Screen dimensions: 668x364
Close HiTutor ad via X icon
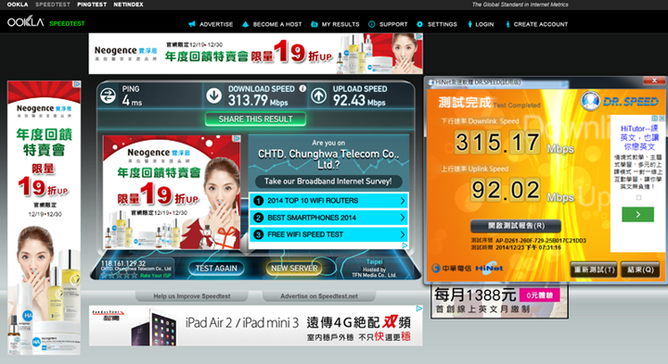coord(662,119)
